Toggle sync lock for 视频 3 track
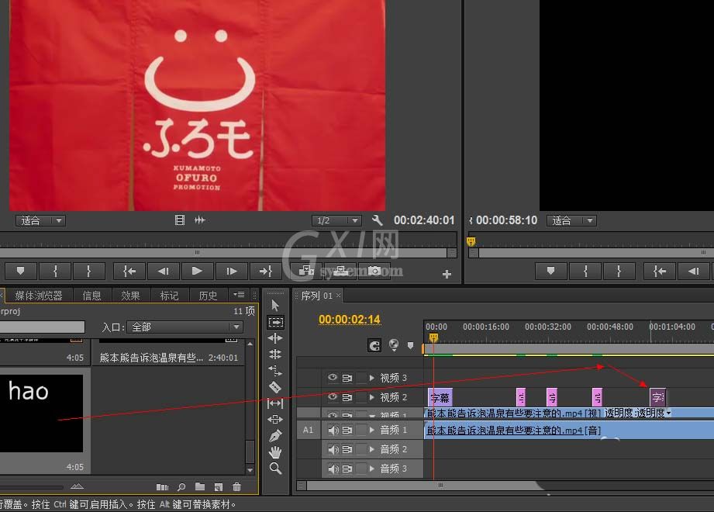Image resolution: width=714 pixels, height=512 pixels. click(x=347, y=378)
